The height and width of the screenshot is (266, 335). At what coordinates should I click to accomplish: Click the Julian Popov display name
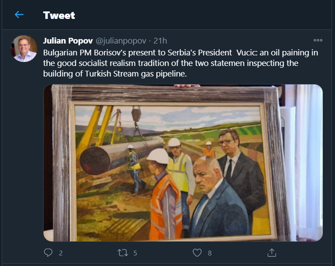point(68,41)
